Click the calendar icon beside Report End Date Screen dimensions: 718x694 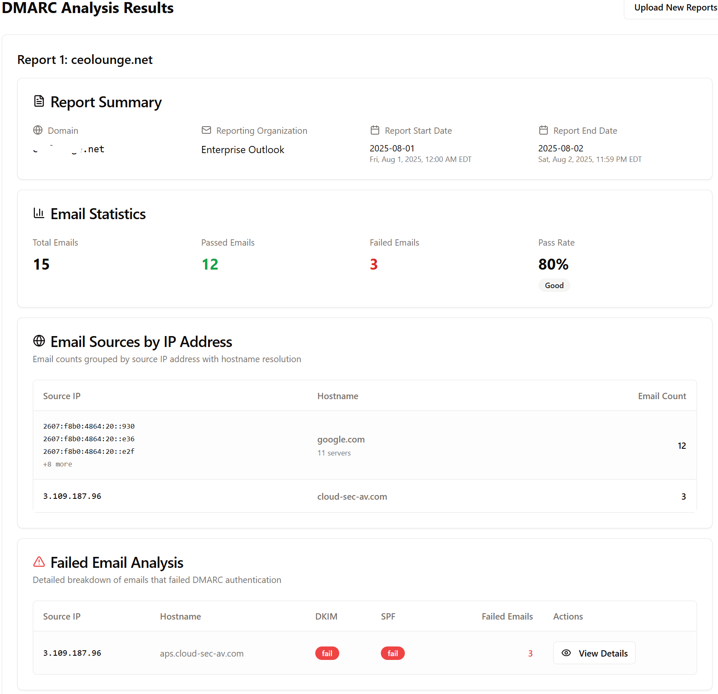(544, 130)
